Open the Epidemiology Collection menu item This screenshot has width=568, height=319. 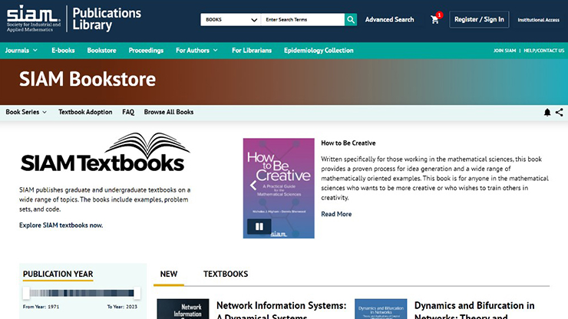click(319, 51)
